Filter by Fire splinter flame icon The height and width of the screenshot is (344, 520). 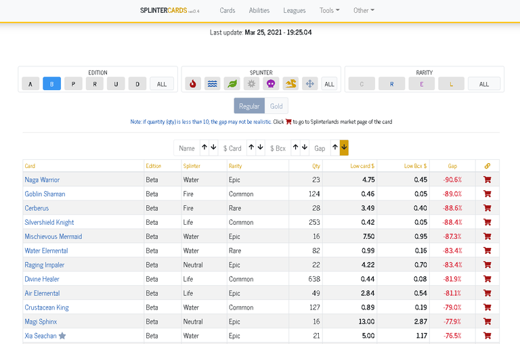[x=193, y=84]
